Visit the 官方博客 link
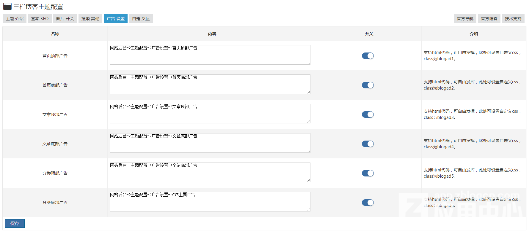 (489, 19)
